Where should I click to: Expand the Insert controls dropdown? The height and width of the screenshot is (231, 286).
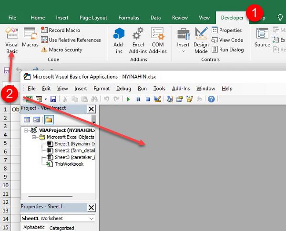(183, 40)
